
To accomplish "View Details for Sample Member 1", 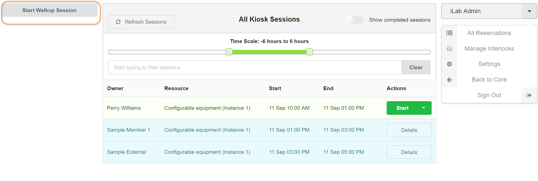I will [409, 130].
